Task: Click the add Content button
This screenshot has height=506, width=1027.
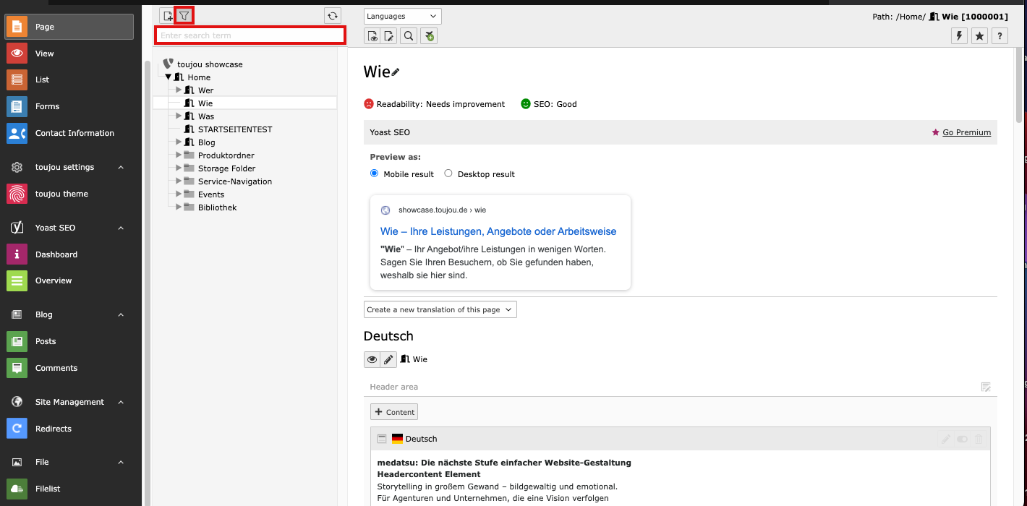Action: [394, 412]
